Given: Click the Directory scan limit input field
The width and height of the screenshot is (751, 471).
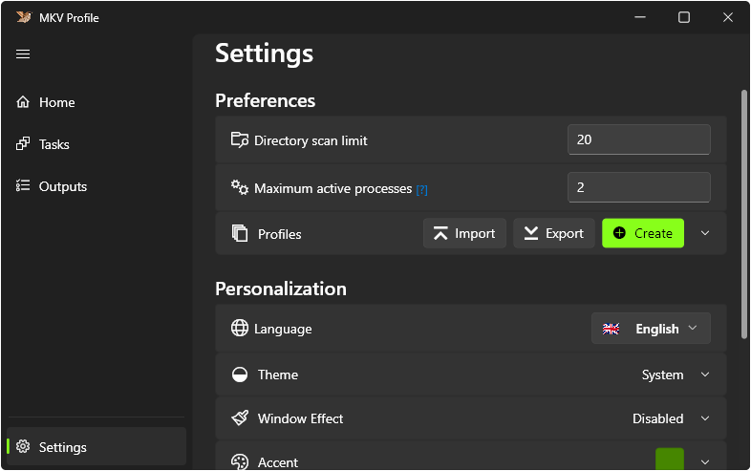Looking at the screenshot, I should tap(638, 139).
